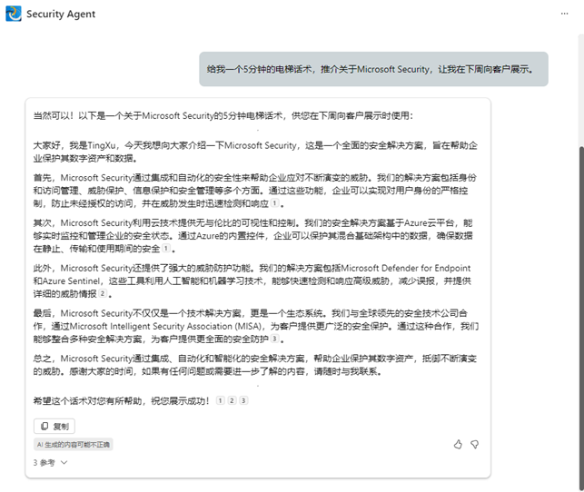Open citation 1 after 使用期间的安全
Viewport: 584px width, 492px height.
[x=166, y=248]
